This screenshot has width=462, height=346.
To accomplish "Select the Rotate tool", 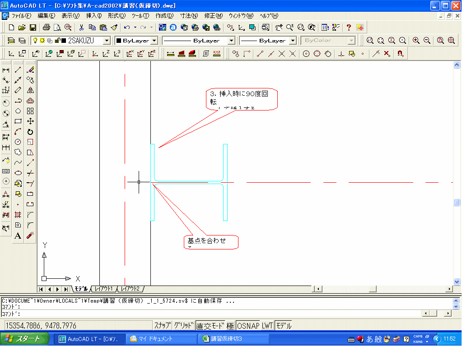I will (x=30, y=132).
